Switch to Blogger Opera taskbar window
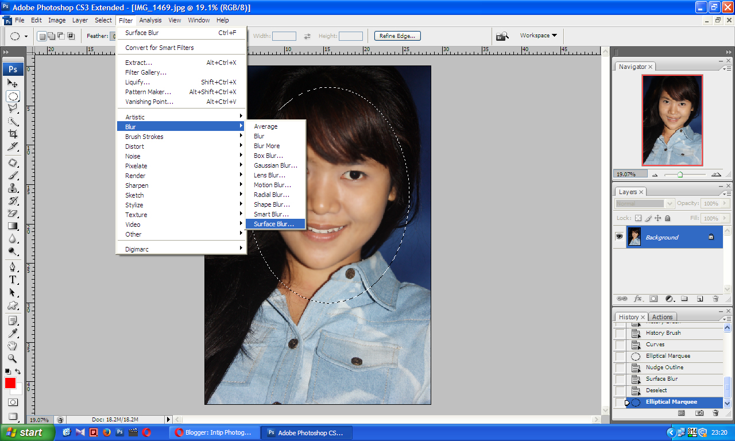The height and width of the screenshot is (441, 735). (x=214, y=432)
